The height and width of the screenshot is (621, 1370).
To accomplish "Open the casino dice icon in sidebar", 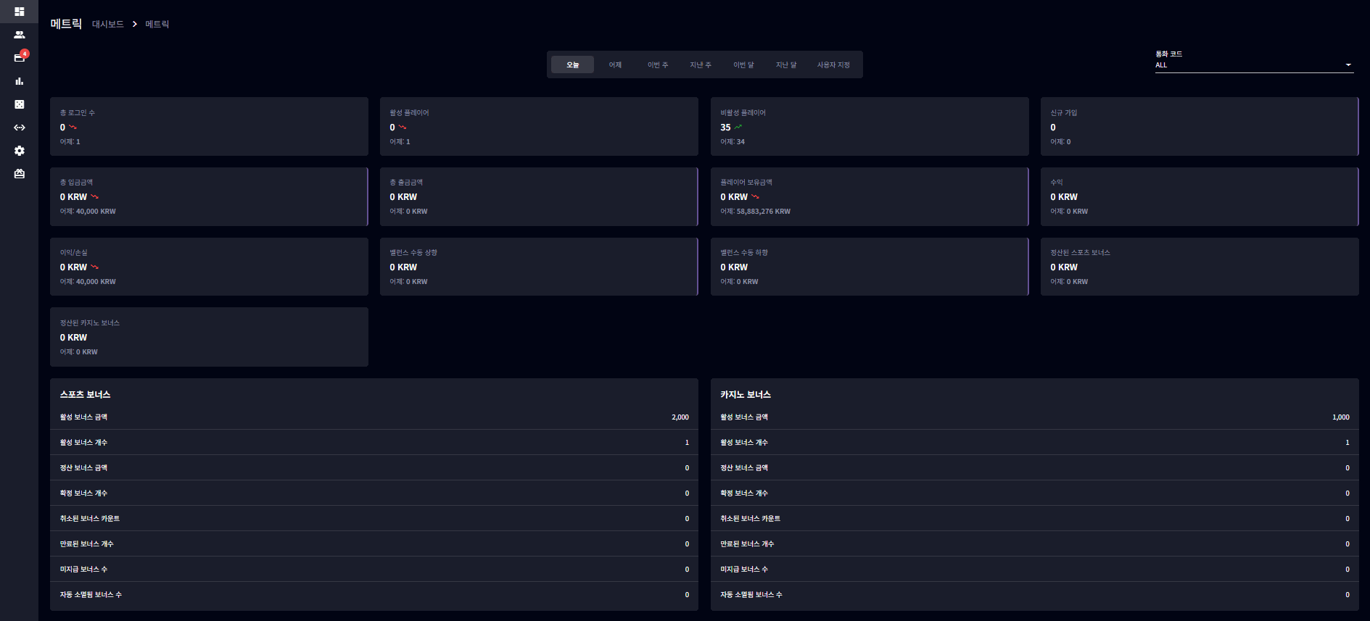I will 19,104.
